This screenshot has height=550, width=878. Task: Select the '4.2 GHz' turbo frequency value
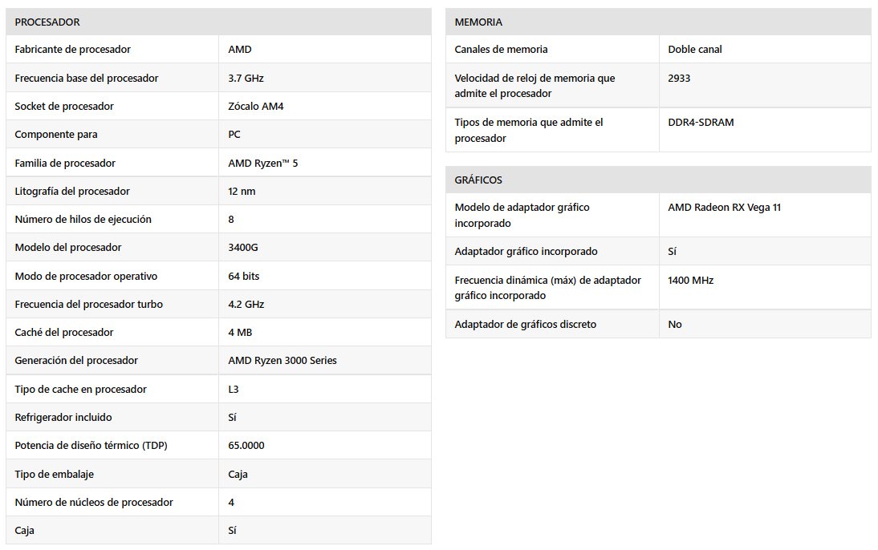point(246,305)
